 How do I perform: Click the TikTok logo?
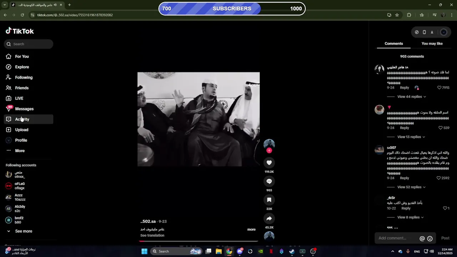[20, 31]
